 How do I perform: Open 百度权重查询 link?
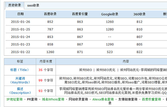click(x=151, y=100)
